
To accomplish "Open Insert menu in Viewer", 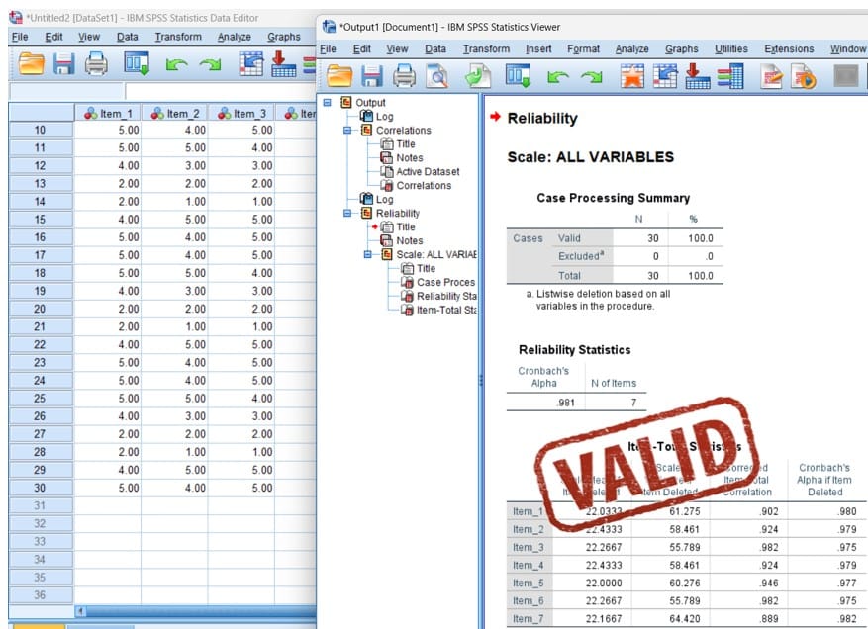I will (538, 49).
